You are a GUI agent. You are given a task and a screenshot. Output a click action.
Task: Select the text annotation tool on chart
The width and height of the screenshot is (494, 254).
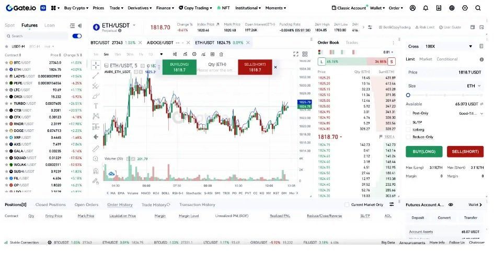96,106
